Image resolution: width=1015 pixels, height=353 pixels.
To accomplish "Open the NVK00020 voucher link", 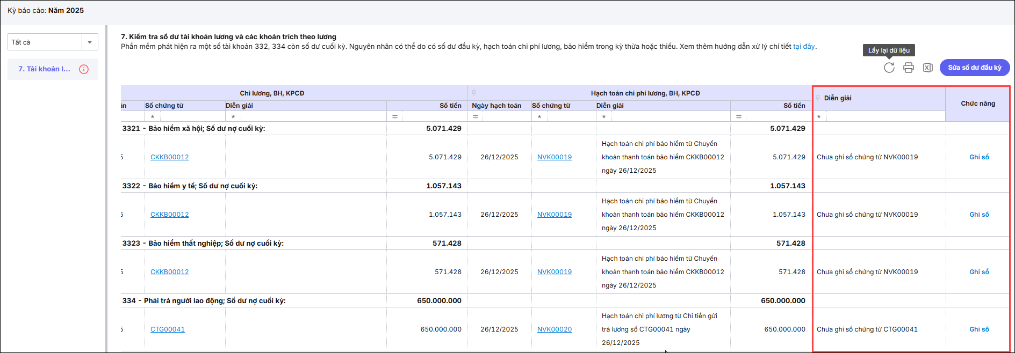I will pyautogui.click(x=554, y=329).
